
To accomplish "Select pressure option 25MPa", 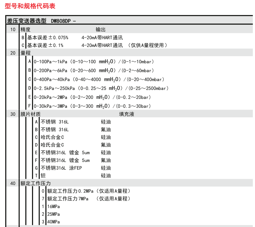I will click(53, 214).
